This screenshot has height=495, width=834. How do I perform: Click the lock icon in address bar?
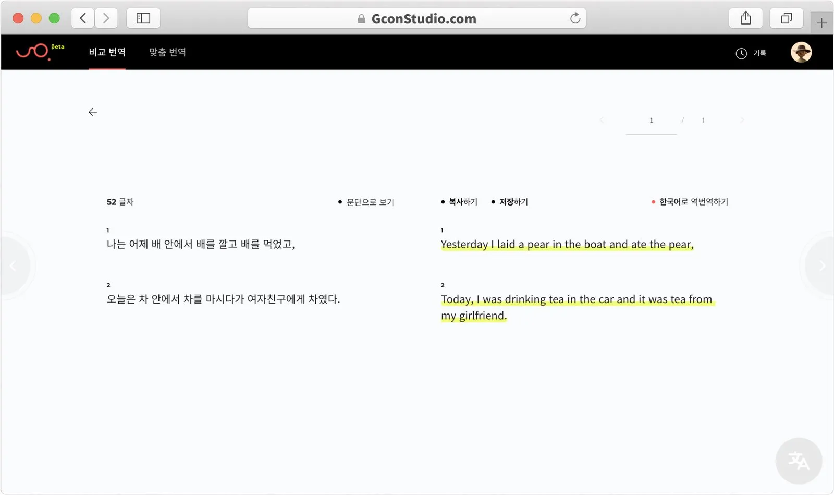[x=361, y=19]
